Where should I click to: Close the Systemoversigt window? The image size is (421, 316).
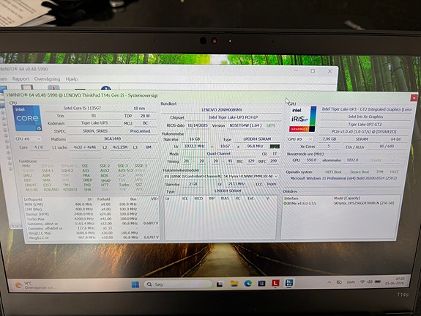tap(414, 98)
